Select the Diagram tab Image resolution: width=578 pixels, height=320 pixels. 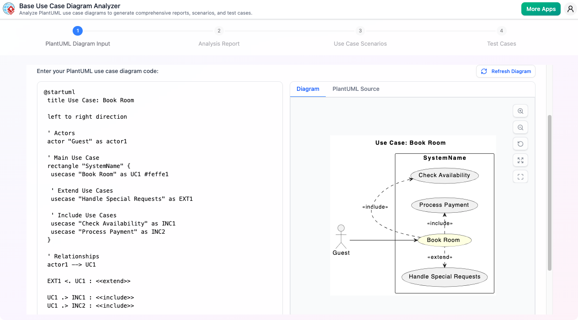click(x=308, y=89)
